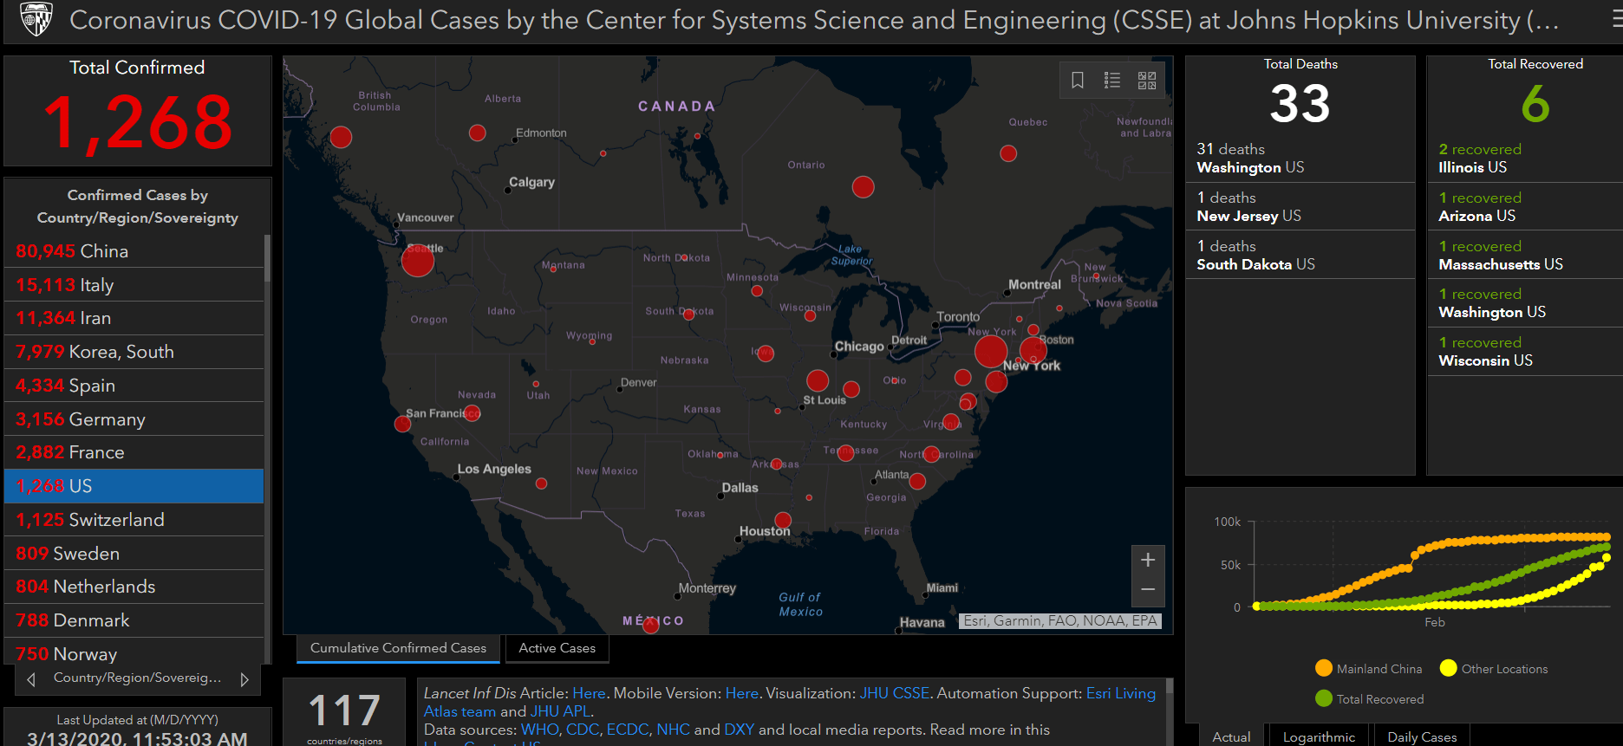The height and width of the screenshot is (746, 1623).
Task: Select the Logarithmic chart tab
Action: pyautogui.click(x=1319, y=736)
